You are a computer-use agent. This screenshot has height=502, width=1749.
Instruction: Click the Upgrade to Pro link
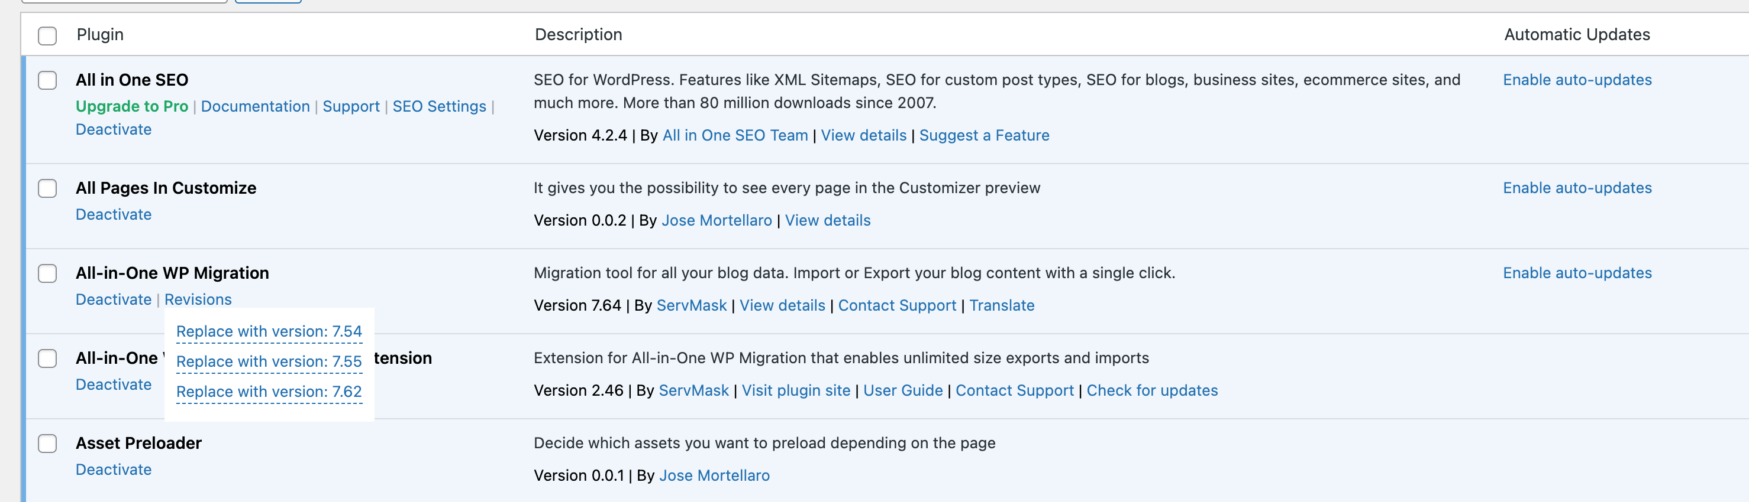pyautogui.click(x=132, y=106)
